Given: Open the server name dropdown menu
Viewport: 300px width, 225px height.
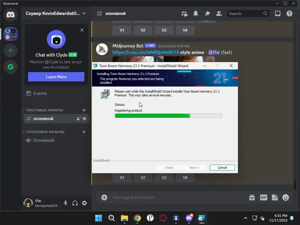Looking at the screenshot, I should 56,13.
